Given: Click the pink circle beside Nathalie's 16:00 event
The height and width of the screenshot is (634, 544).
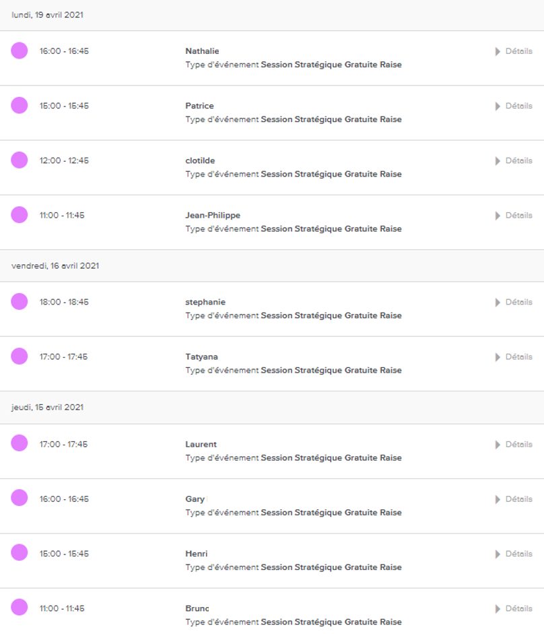Looking at the screenshot, I should click(x=19, y=51).
